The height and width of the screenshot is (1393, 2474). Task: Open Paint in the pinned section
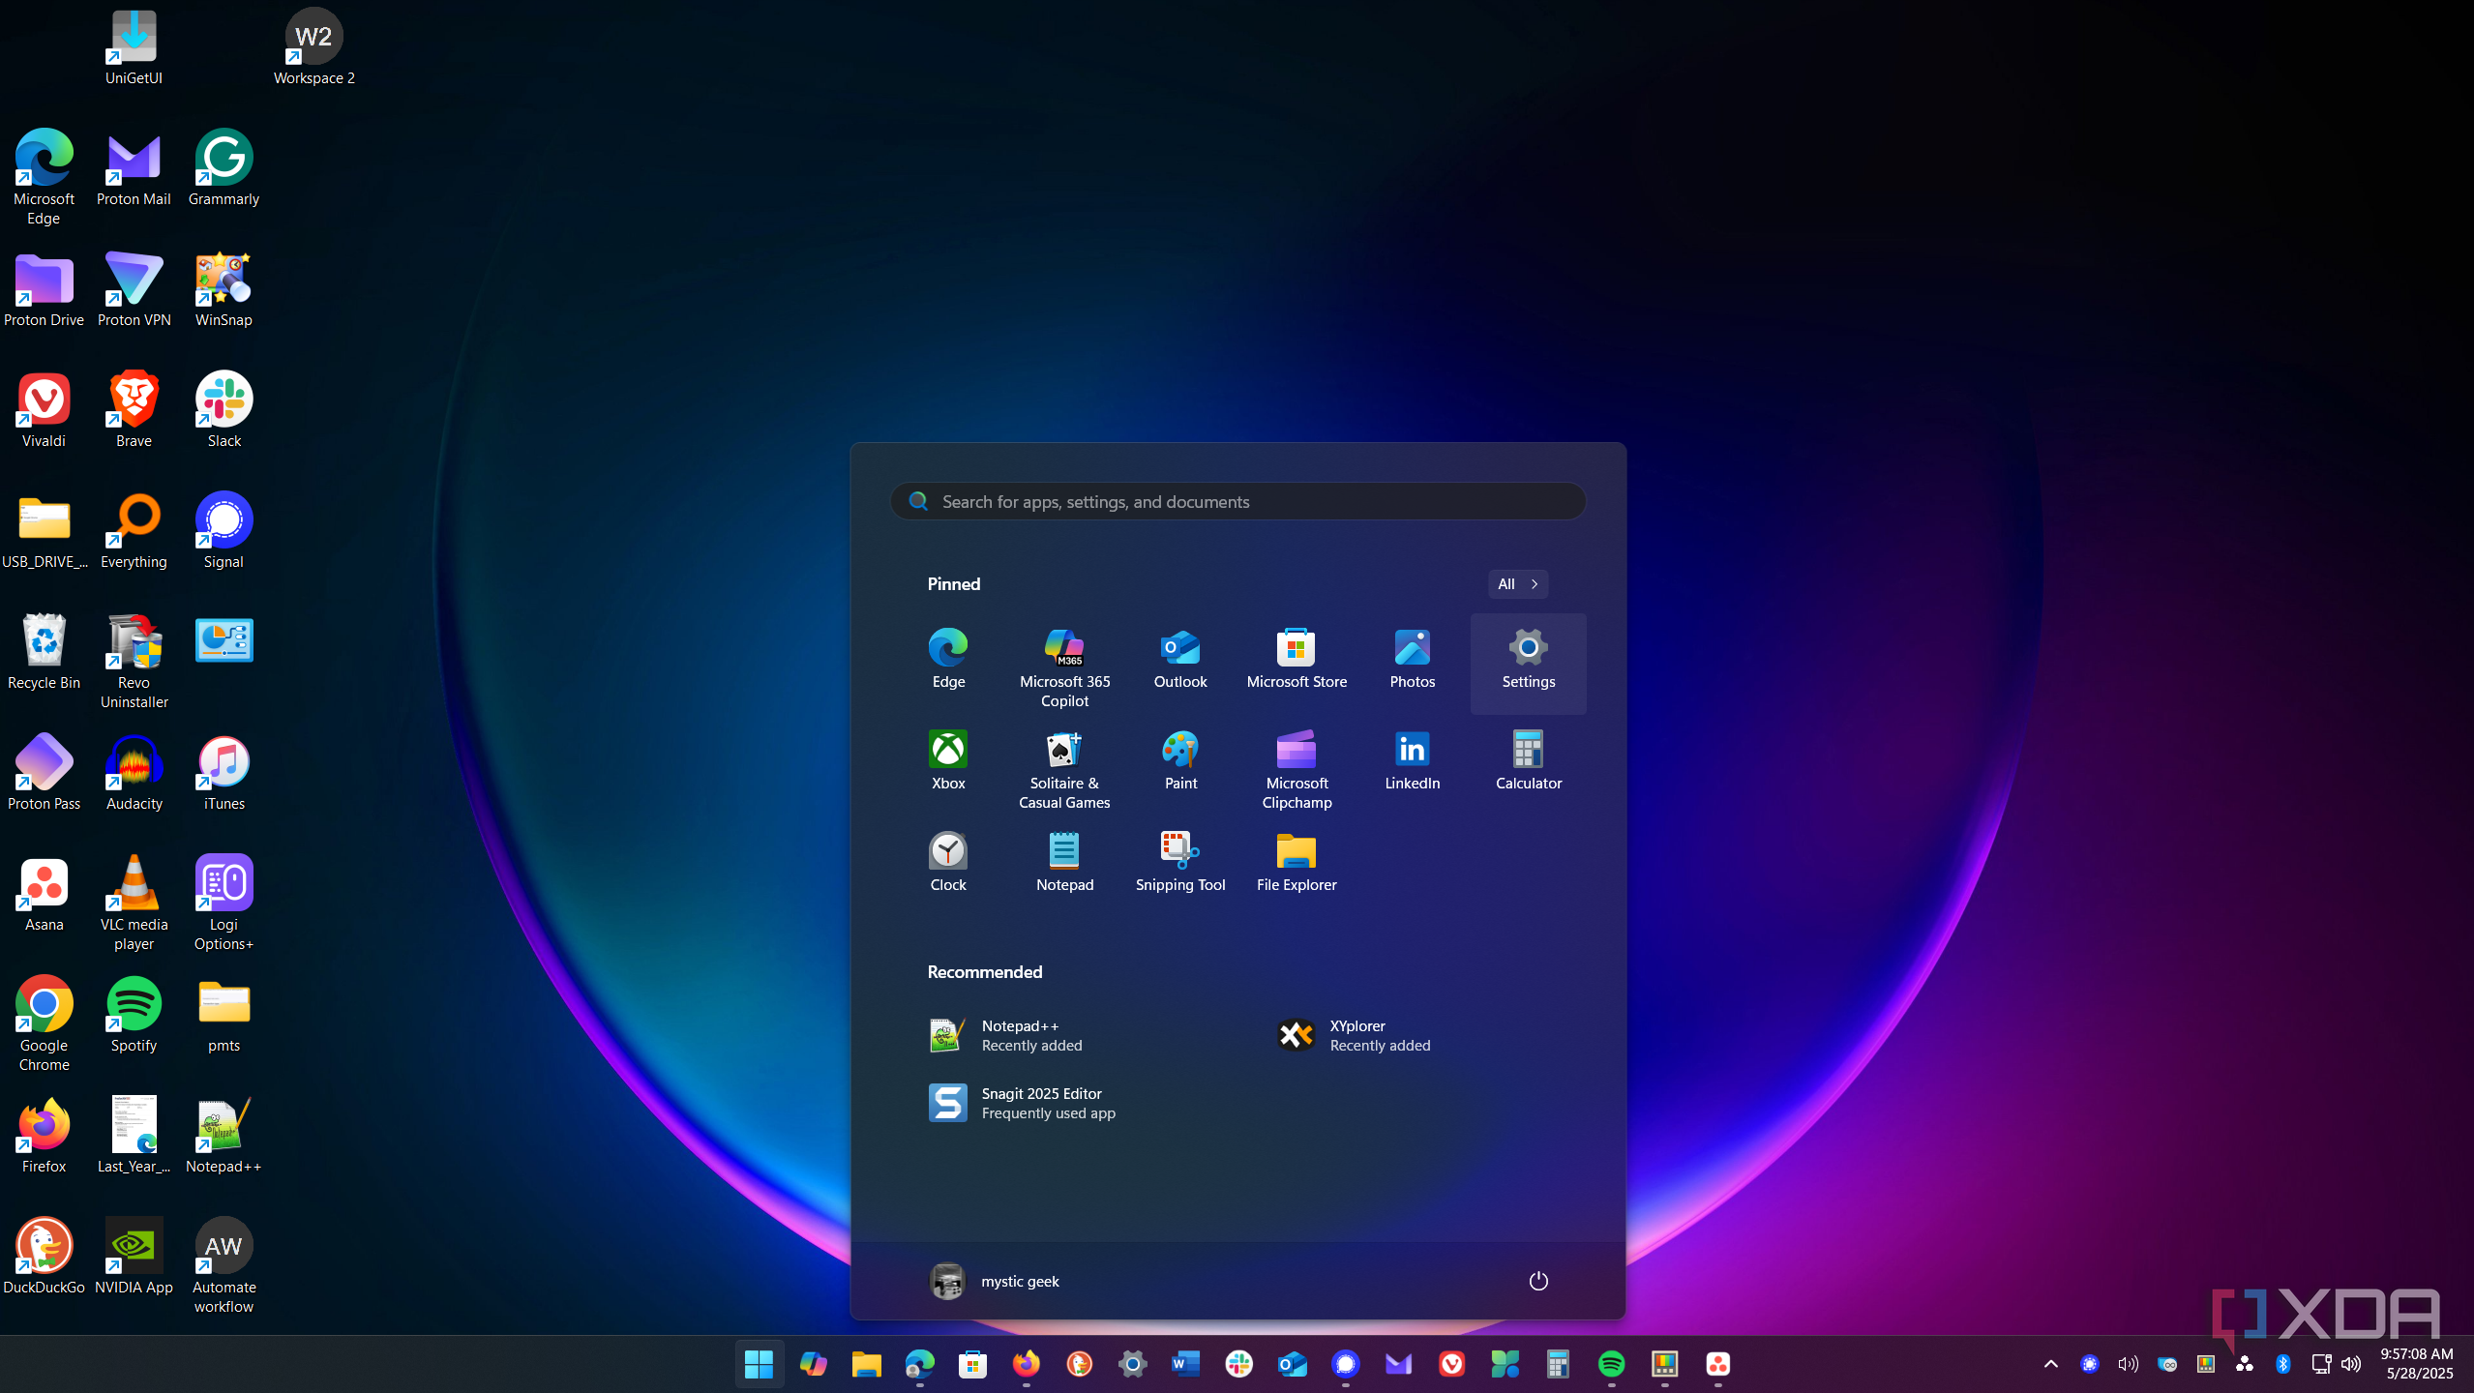[x=1179, y=759]
